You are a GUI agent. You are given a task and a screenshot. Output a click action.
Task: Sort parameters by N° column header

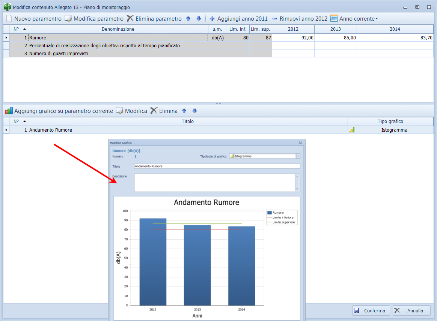(x=19, y=29)
